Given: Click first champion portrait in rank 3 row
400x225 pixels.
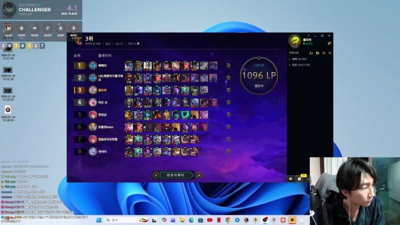Looking at the screenshot, I should (x=129, y=90).
